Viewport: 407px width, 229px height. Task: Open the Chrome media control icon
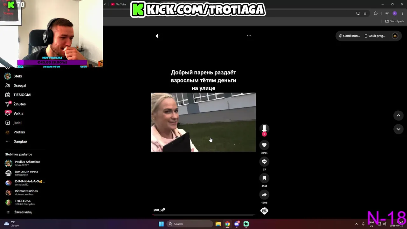[387, 13]
